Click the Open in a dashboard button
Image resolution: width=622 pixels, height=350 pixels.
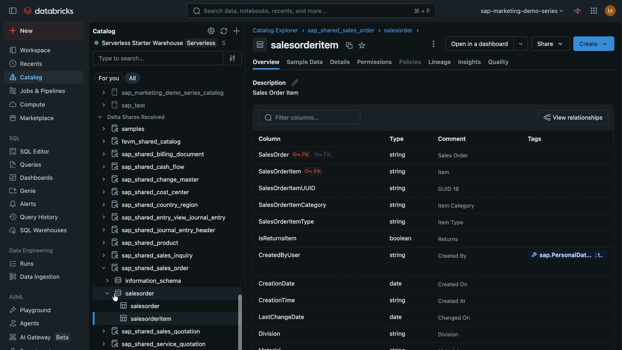(479, 44)
